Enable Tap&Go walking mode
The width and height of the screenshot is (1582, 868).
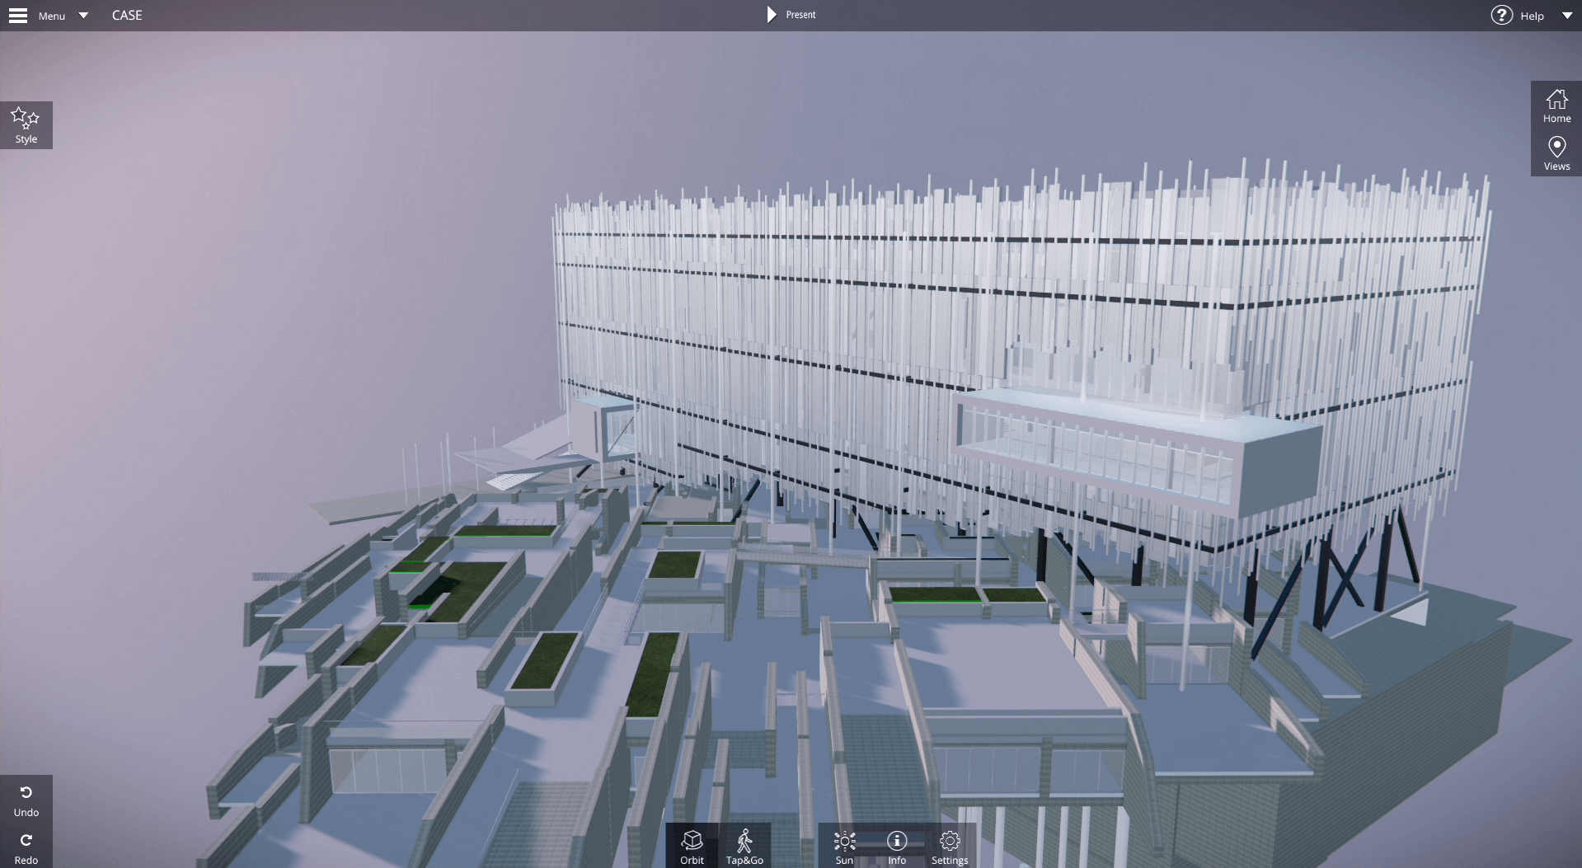point(744,846)
